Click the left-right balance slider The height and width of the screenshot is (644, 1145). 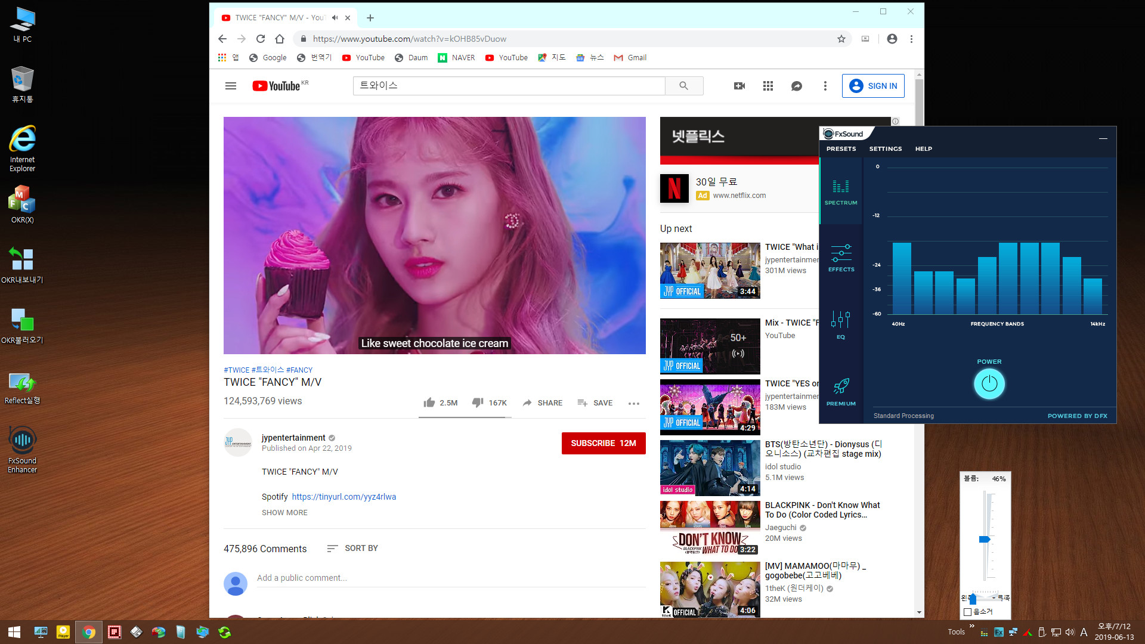click(x=973, y=598)
